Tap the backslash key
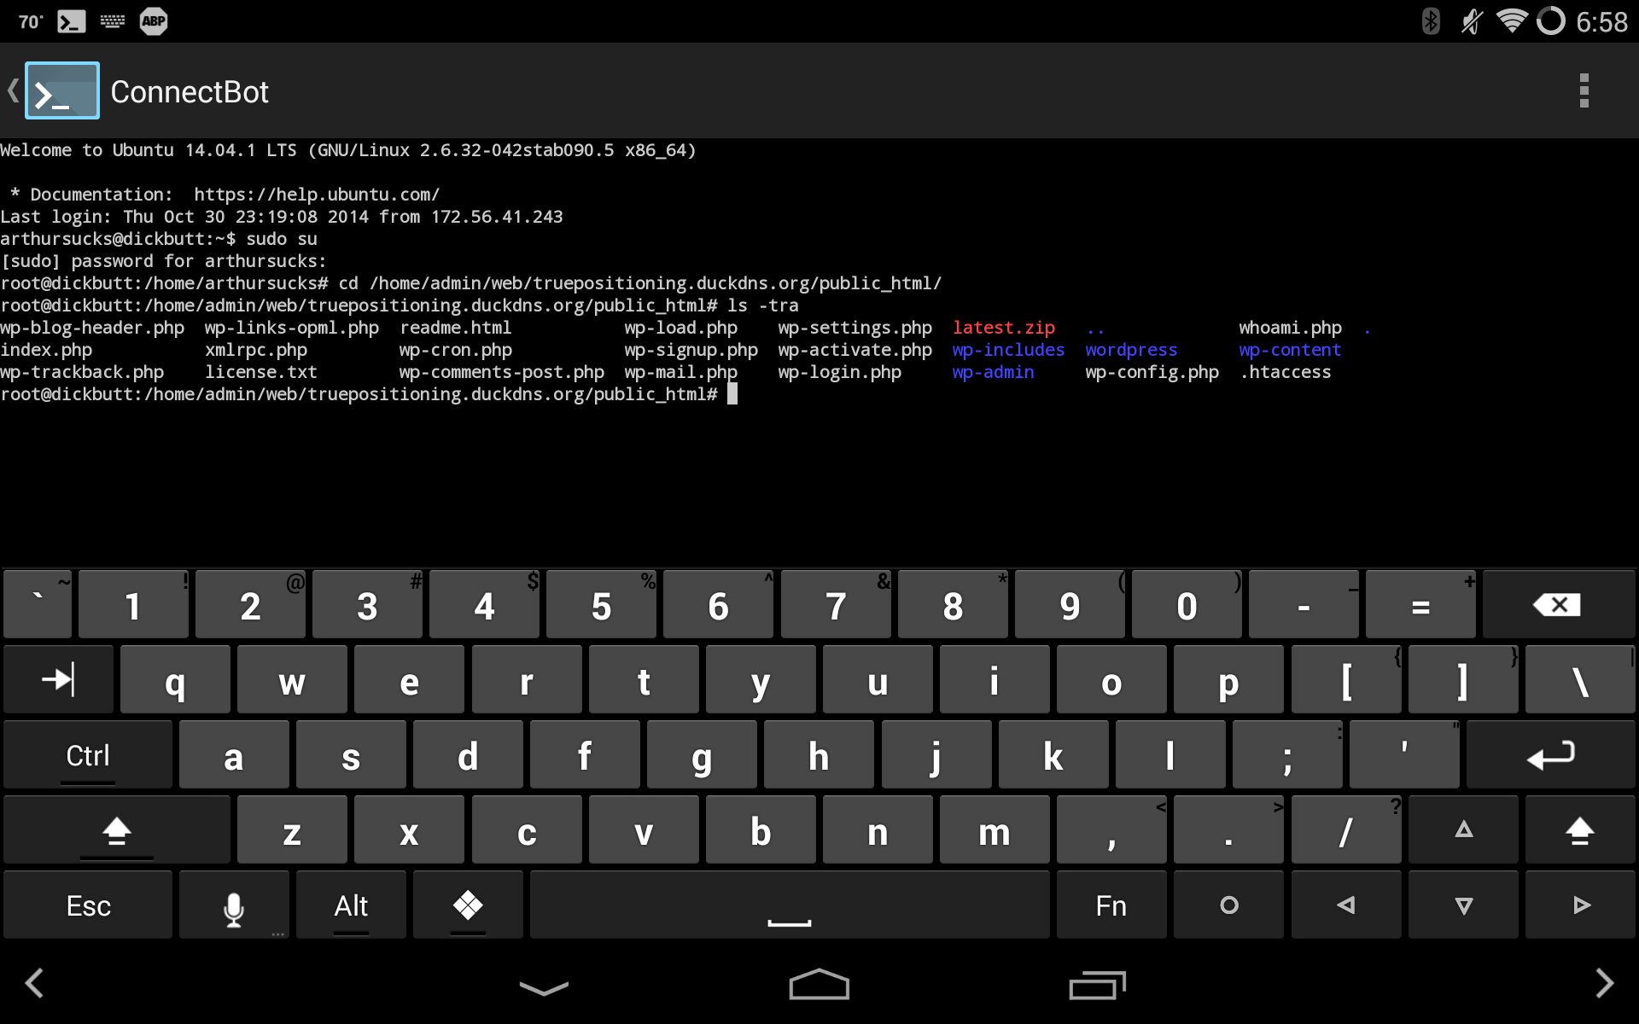 pos(1580,680)
